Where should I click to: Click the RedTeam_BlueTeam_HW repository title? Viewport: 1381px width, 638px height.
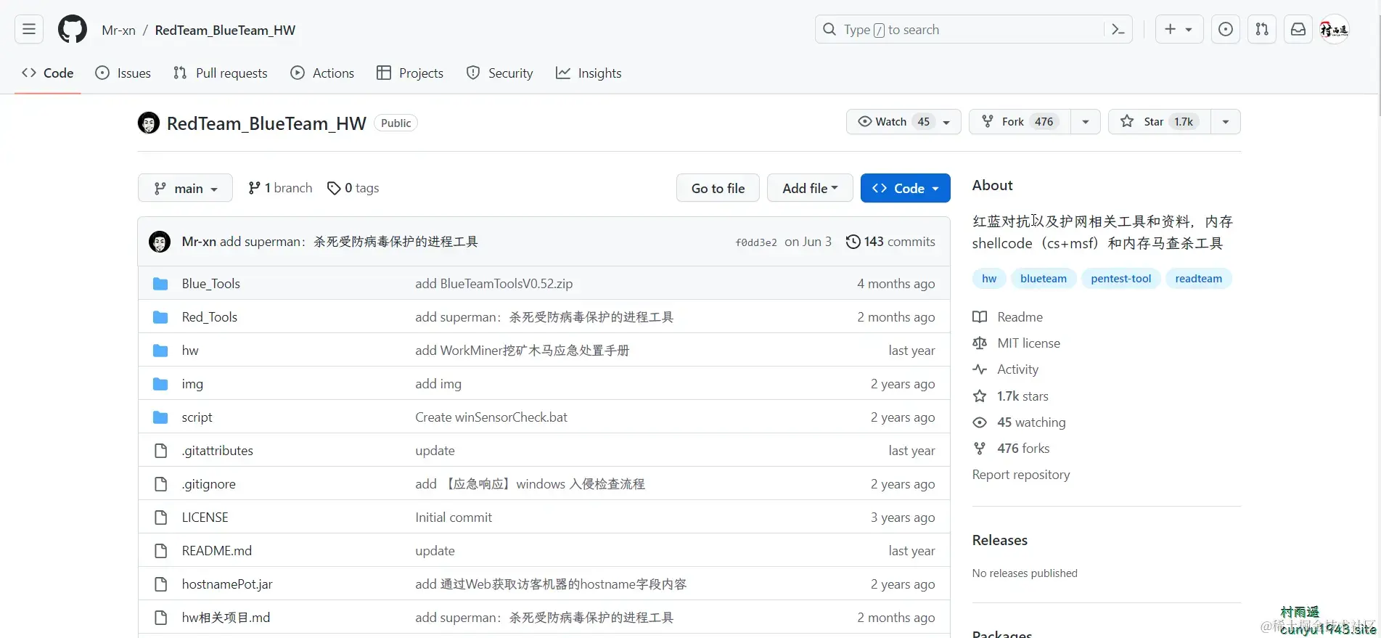click(266, 123)
